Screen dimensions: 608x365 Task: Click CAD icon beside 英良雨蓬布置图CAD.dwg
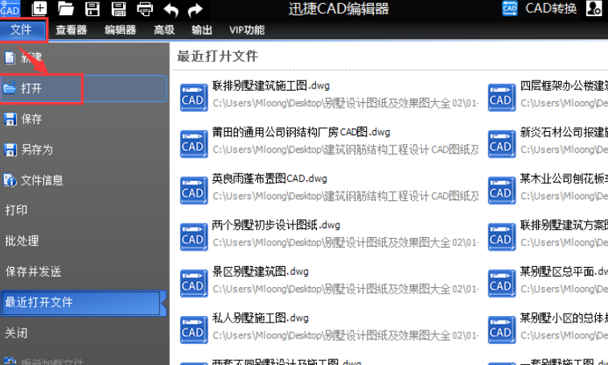point(194,190)
